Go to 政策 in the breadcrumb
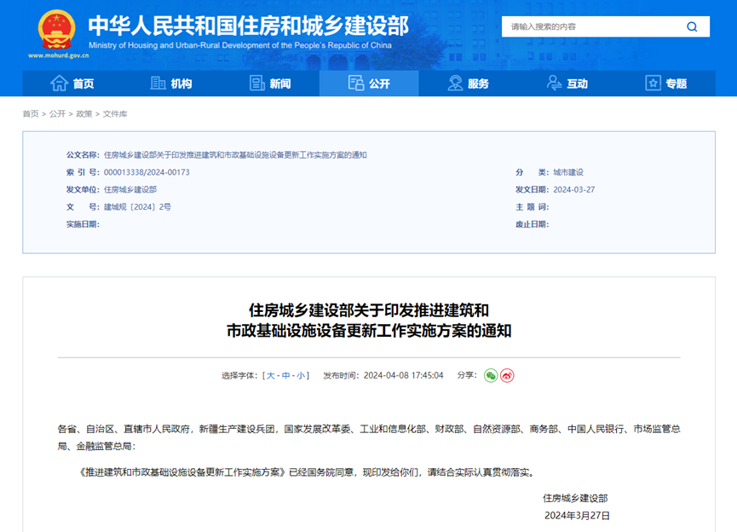The width and height of the screenshot is (737, 532). point(84,114)
